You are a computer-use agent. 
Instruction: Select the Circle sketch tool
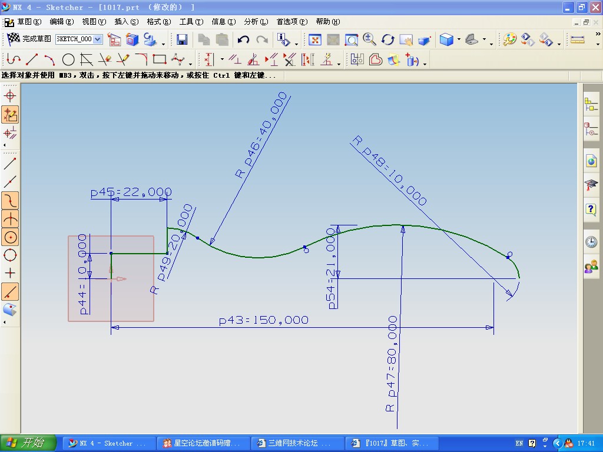point(68,59)
